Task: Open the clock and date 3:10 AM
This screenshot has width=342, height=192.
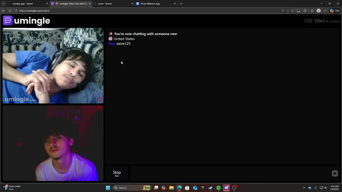Action: 335,188
